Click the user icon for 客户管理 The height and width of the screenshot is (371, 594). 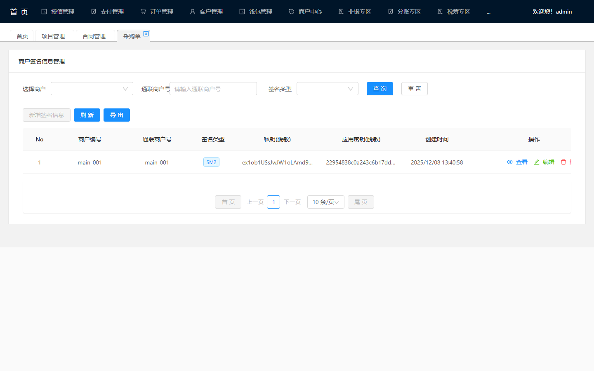[x=193, y=12]
